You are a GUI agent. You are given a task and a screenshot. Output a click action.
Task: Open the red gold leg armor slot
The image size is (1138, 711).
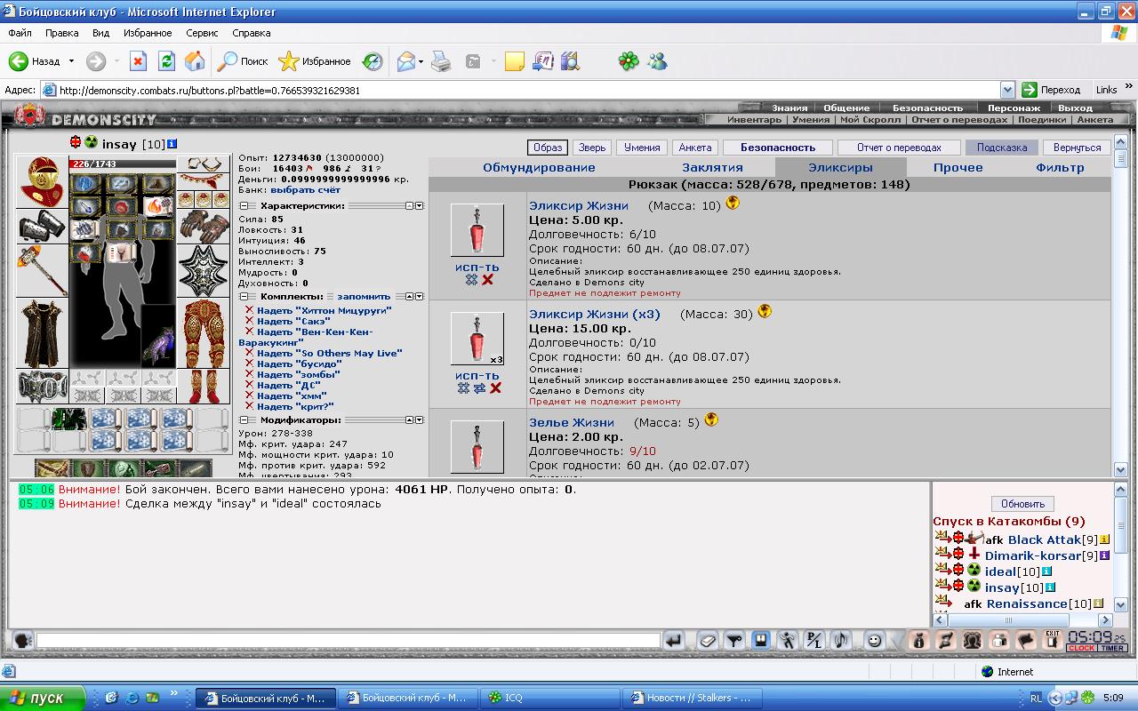pos(204,333)
